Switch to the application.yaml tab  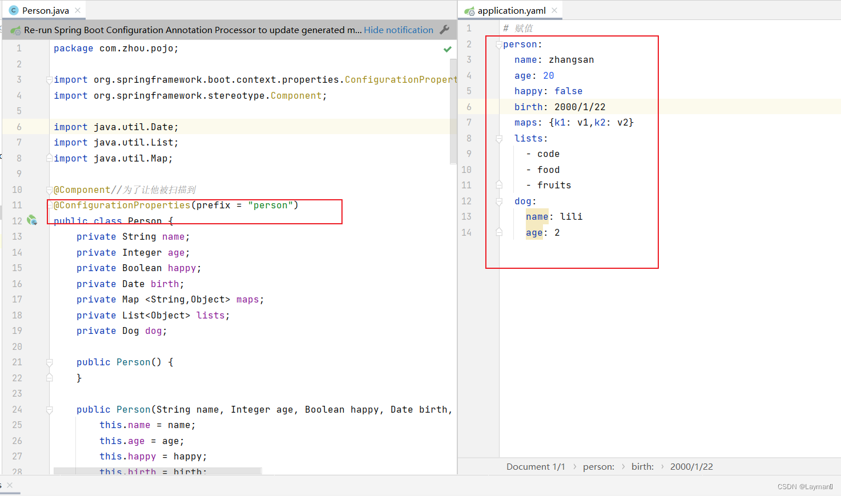click(512, 10)
